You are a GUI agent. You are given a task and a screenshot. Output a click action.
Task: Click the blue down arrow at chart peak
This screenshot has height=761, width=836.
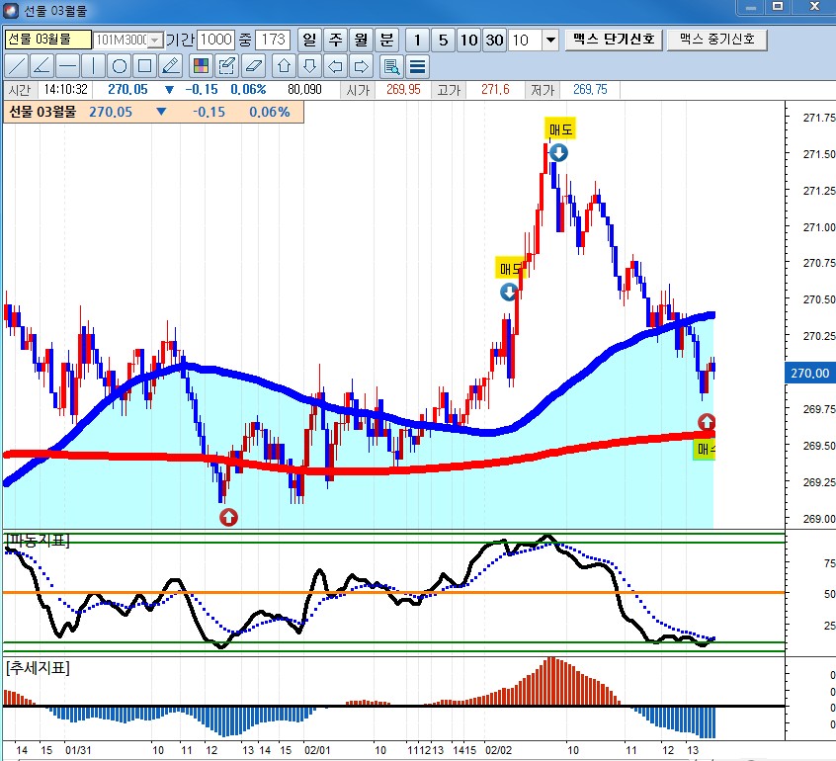tap(558, 153)
